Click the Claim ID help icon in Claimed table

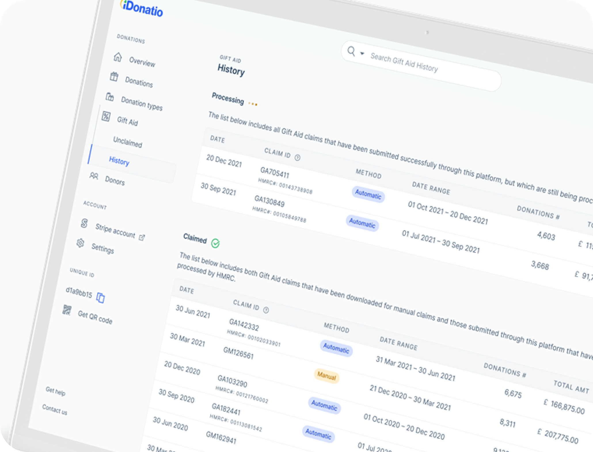[x=266, y=310]
